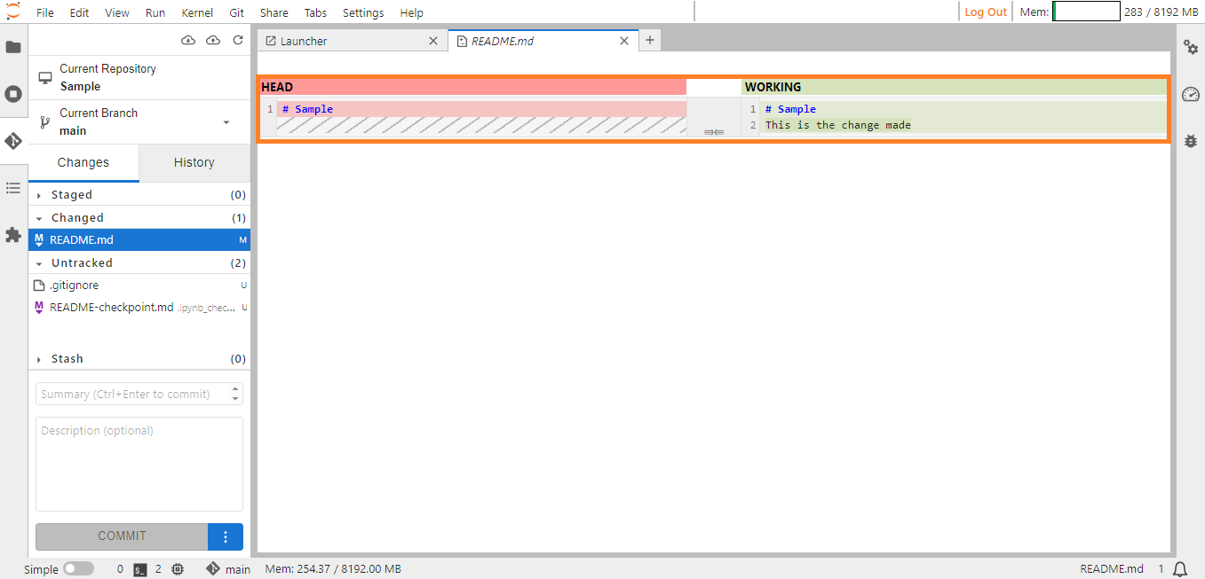Open the Edit menu

point(79,12)
